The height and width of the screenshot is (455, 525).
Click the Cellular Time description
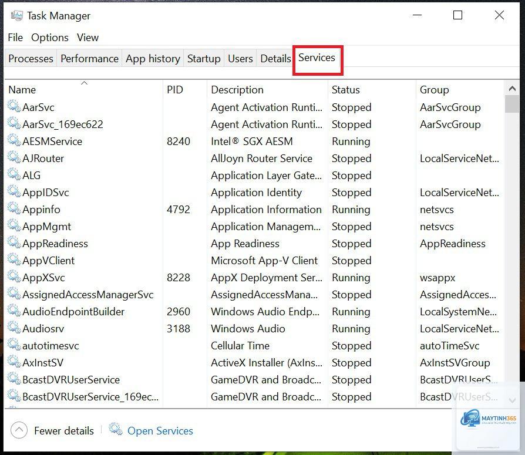point(240,346)
